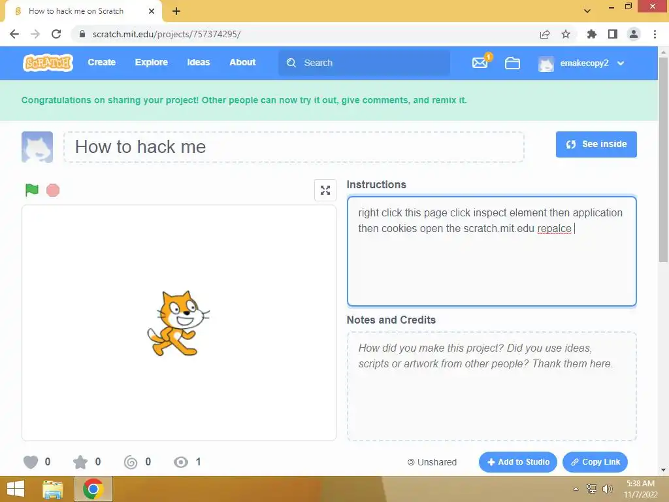Expand the emakecopy2 account dropdown
669x502 pixels.
pyautogui.click(x=621, y=63)
